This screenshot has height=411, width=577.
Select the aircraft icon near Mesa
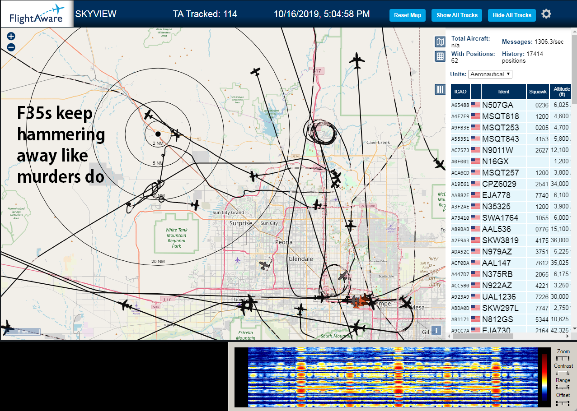(407, 303)
